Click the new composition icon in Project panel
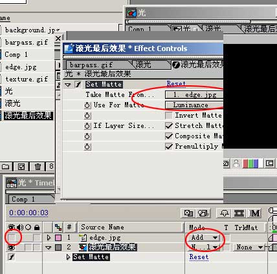Image resolution: width=277 pixels, height=274 pixels. [21, 167]
